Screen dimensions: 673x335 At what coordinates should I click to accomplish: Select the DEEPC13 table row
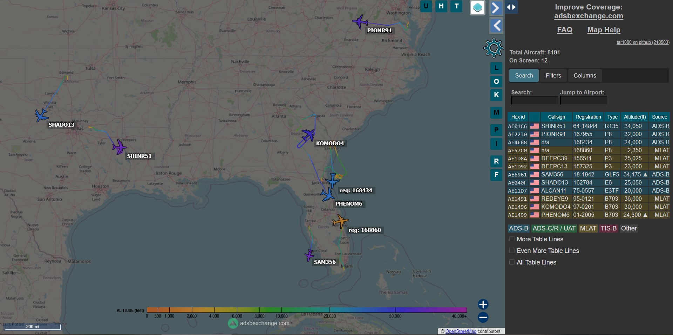click(589, 166)
